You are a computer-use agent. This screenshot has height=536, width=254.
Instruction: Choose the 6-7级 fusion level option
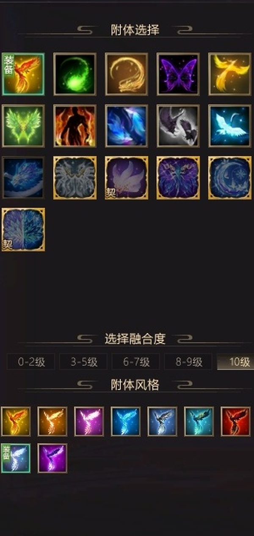(136, 362)
